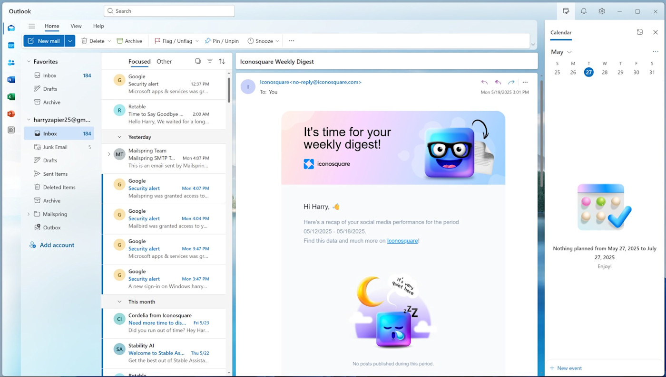Collapse the Yesterday group header
Screen dimensions: 666x377
119,137
